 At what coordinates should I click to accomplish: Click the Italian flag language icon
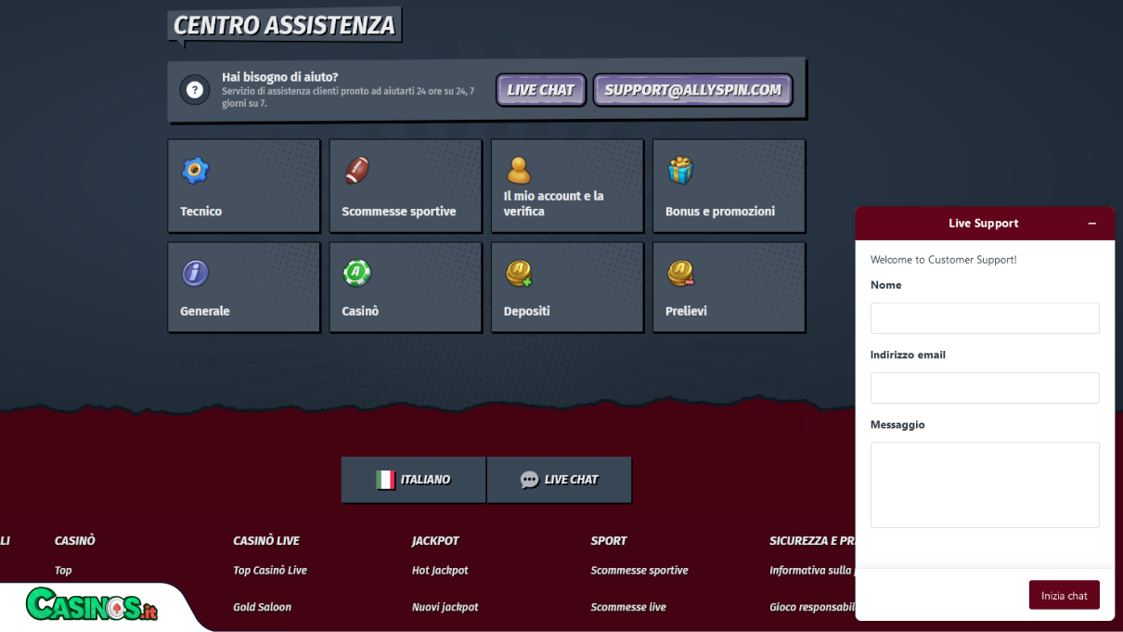[384, 479]
